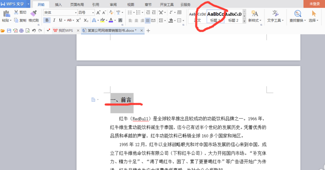The image size is (325, 170).
Task: Open the Text Tools (文字工具) menu
Action: point(275,16)
